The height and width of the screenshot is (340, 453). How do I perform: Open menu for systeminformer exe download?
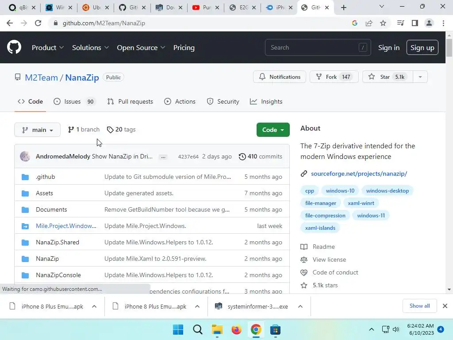pos(300,306)
